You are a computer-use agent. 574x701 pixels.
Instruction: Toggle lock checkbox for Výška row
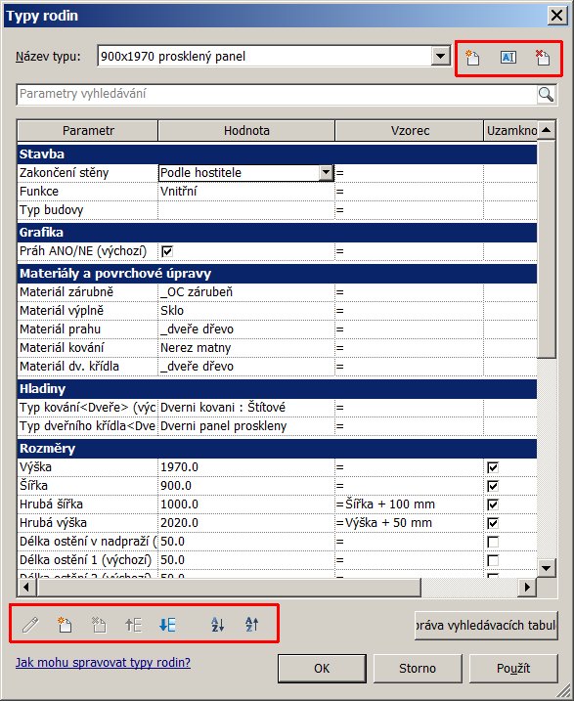point(493,467)
